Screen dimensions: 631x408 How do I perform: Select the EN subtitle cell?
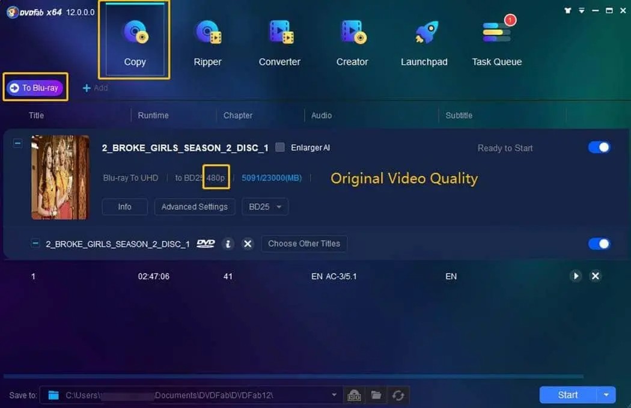point(451,276)
